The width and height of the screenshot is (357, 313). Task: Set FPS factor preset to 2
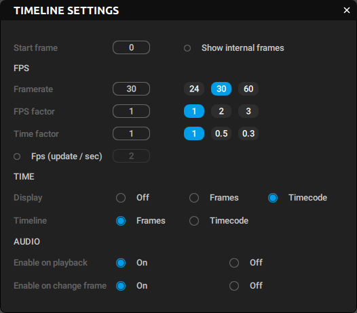tap(221, 111)
